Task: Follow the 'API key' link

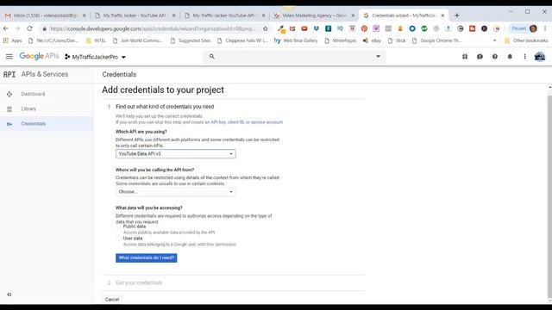Action: tap(218, 122)
